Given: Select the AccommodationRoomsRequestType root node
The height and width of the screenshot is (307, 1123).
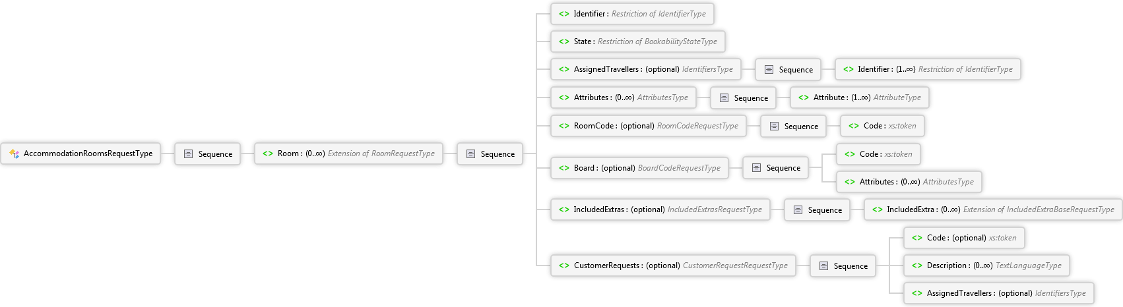Looking at the screenshot, I should 80,153.
